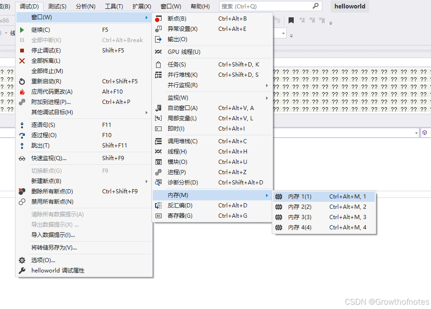
Task: Click the Attach to Process (附加到进程) gear icon
Action: pyautogui.click(x=22, y=102)
